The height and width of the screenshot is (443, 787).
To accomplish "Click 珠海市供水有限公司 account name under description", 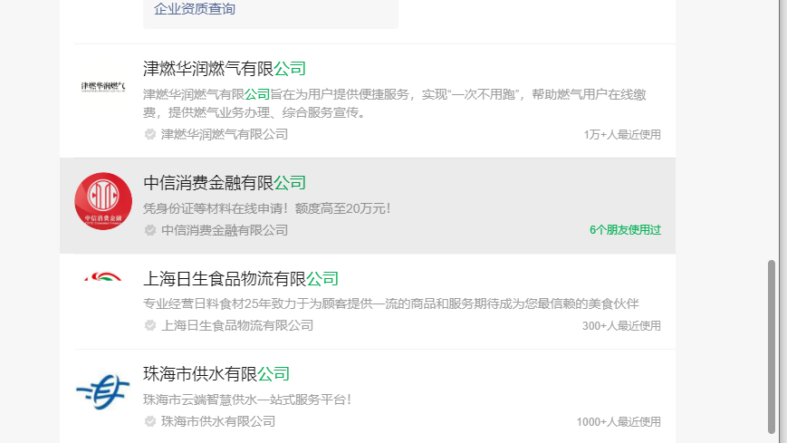I will point(218,421).
